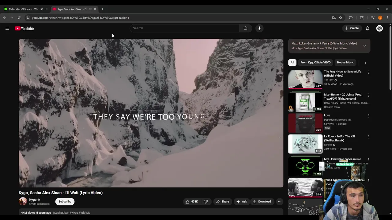Open a new browser tab

103,9
